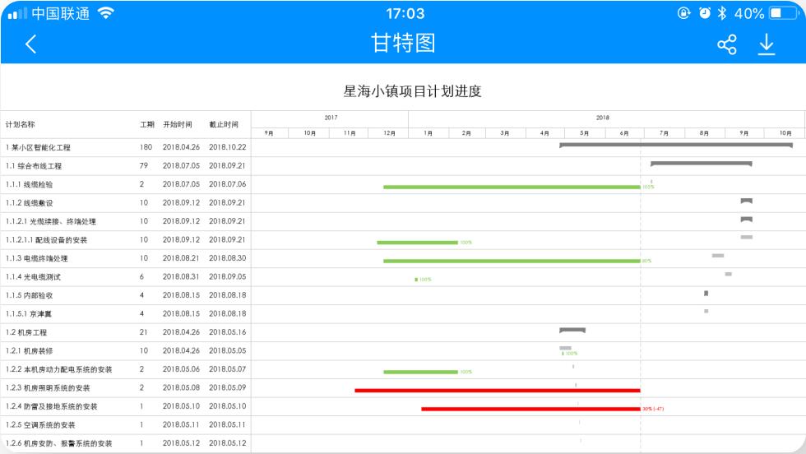Tap duration 79 of 综合布线工程

(x=143, y=165)
